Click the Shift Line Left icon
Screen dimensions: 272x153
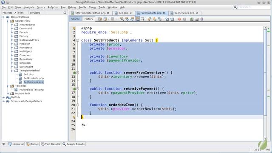pyautogui.click(x=167, y=19)
